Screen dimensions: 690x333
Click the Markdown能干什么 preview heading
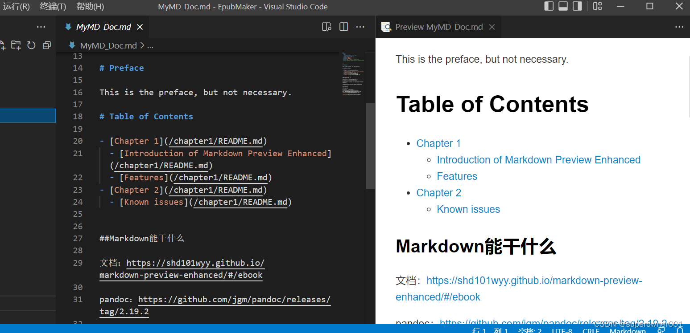(476, 246)
